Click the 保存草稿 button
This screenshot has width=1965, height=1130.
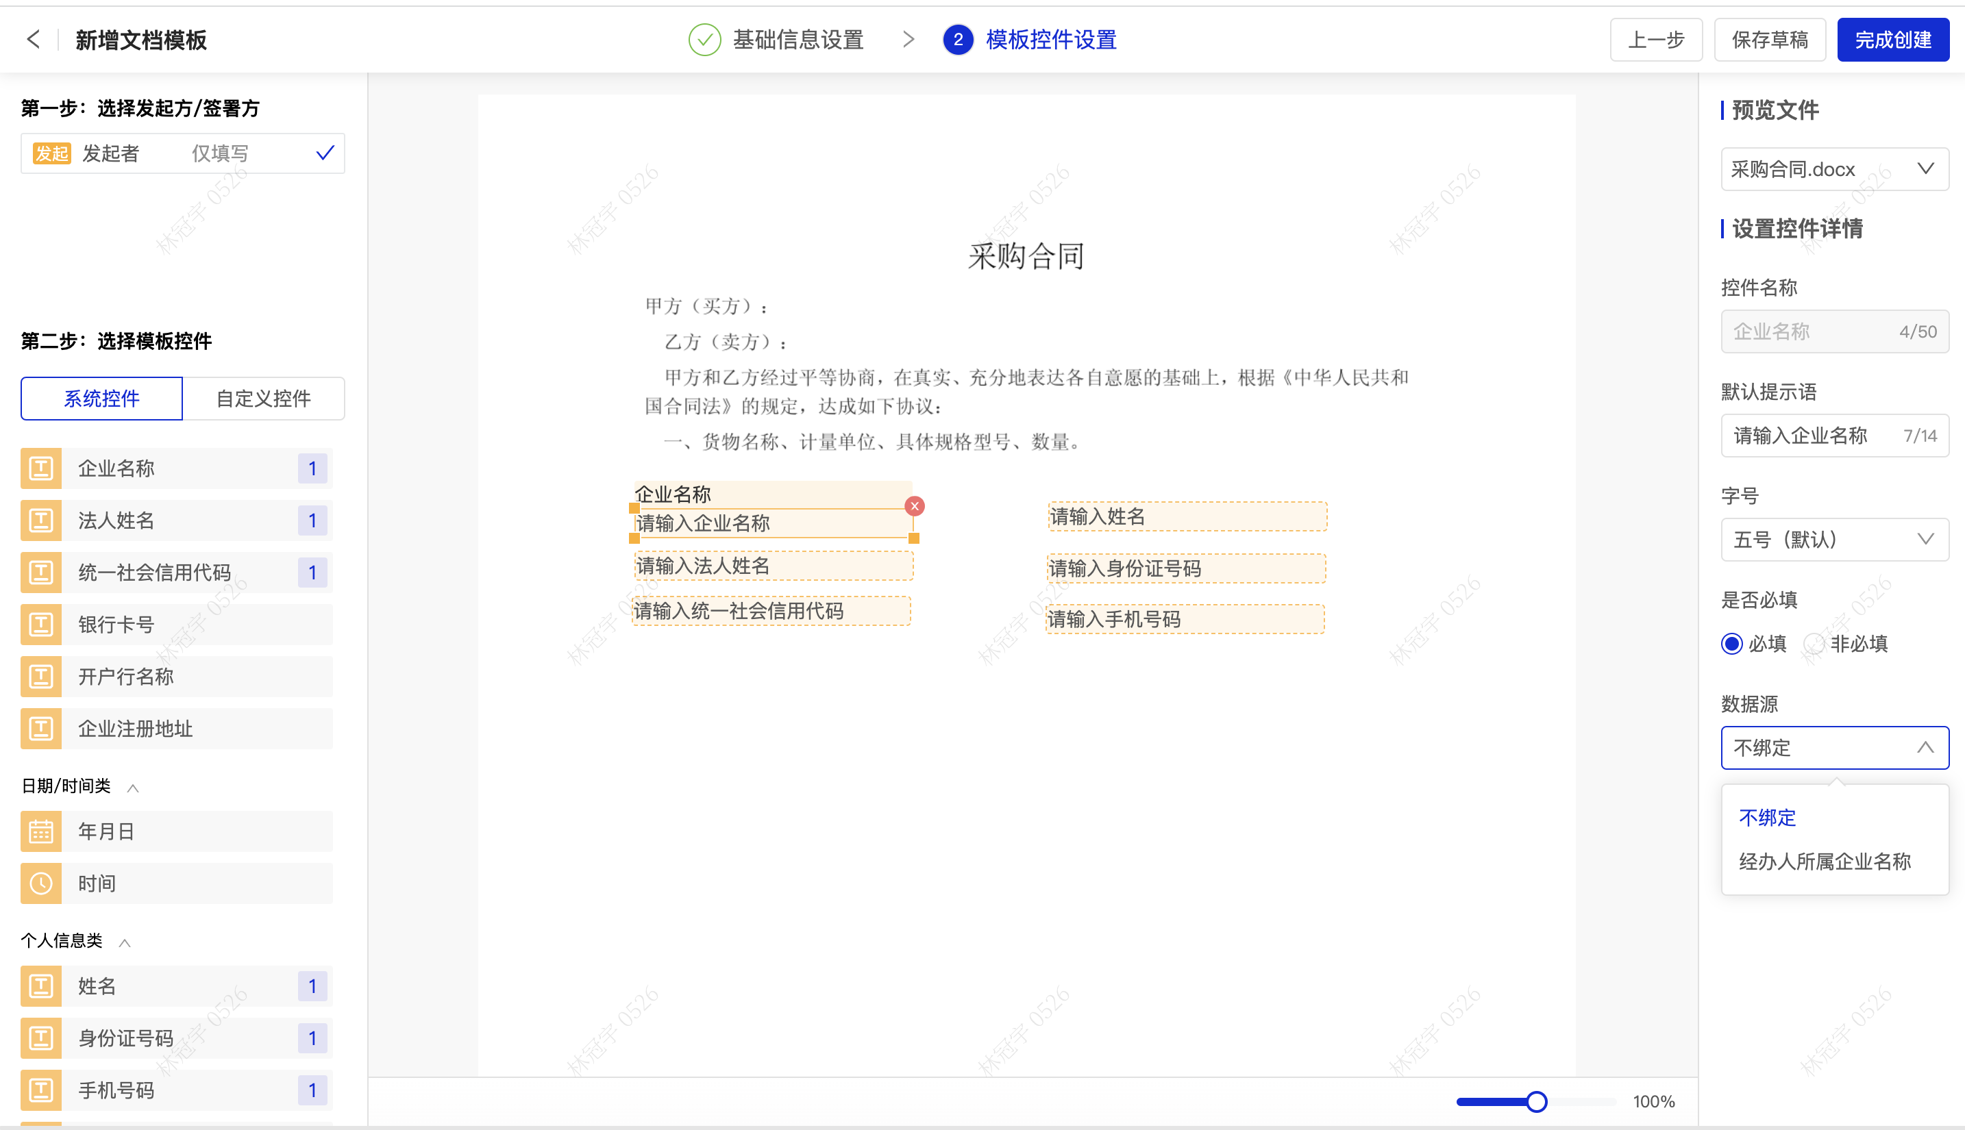pos(1770,40)
